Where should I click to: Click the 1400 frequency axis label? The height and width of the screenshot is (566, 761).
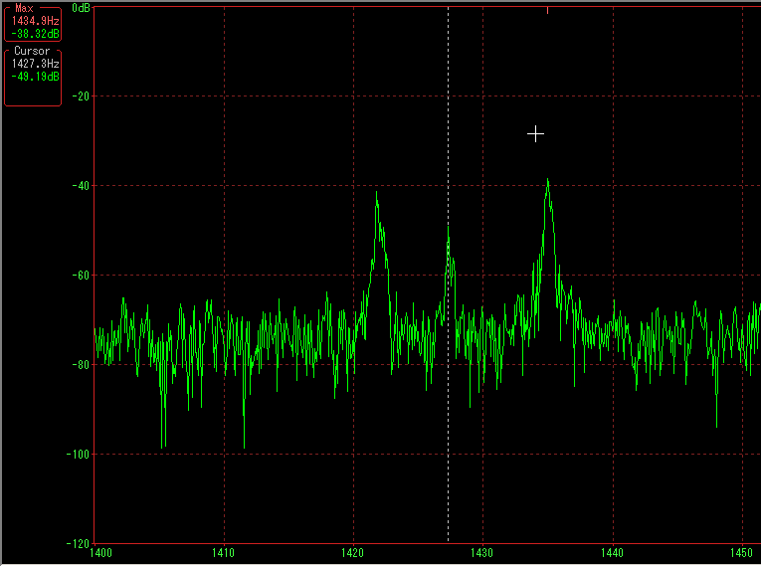(x=100, y=553)
